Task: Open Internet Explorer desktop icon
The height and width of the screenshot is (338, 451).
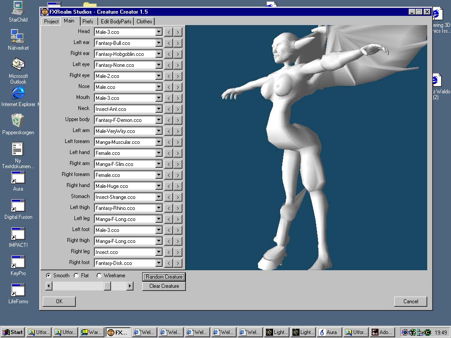Action: pos(18,93)
